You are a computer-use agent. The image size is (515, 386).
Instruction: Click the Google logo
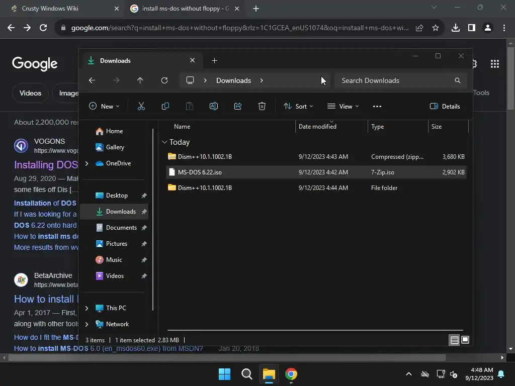35,64
